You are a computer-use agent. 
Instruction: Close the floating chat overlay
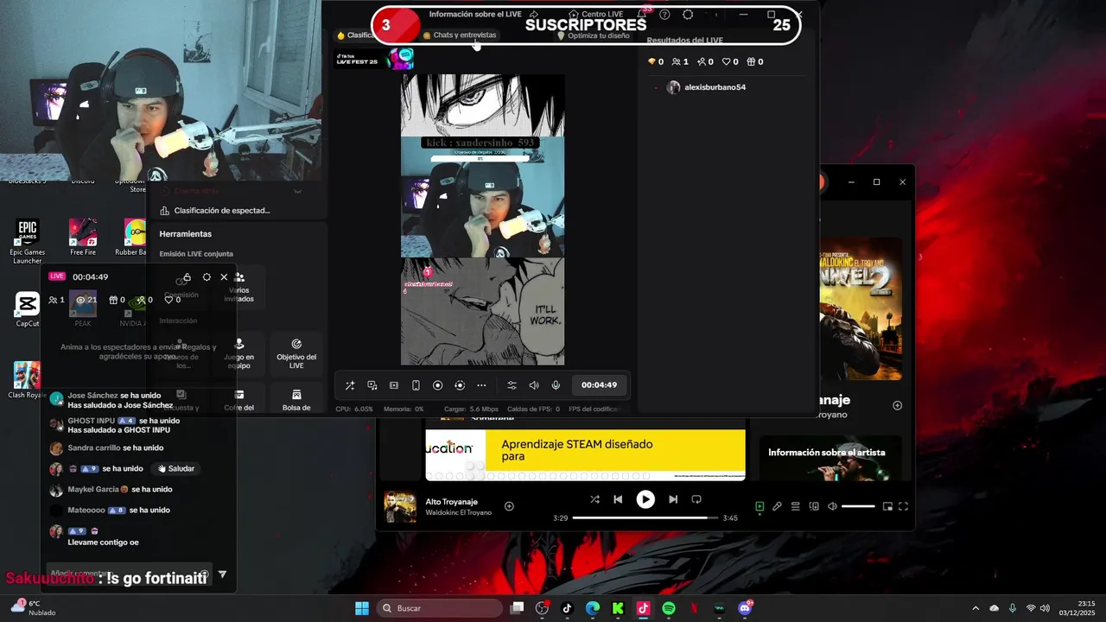click(x=224, y=277)
